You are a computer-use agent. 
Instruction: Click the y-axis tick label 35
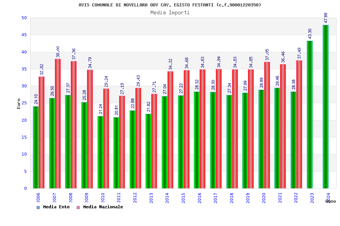point(24,69)
